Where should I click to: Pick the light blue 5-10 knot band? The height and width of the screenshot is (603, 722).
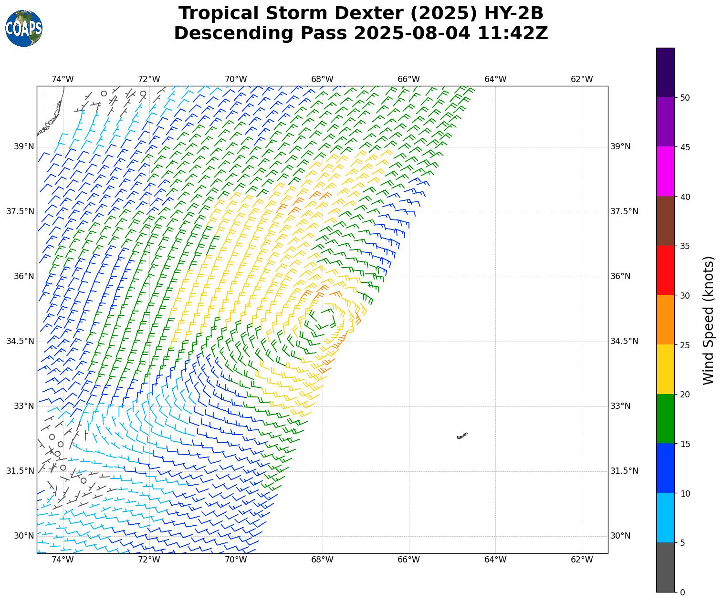665,518
